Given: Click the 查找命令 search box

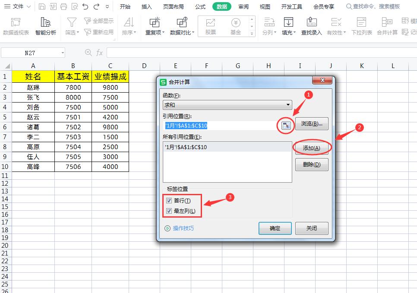Looking at the screenshot, I should point(373,6).
